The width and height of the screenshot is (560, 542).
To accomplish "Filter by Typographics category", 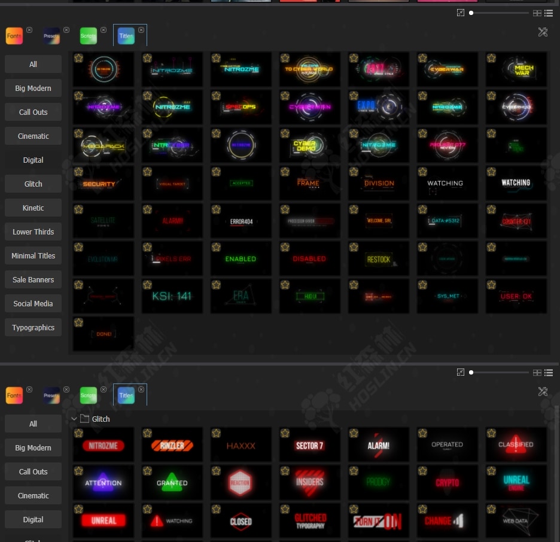I will (x=34, y=327).
